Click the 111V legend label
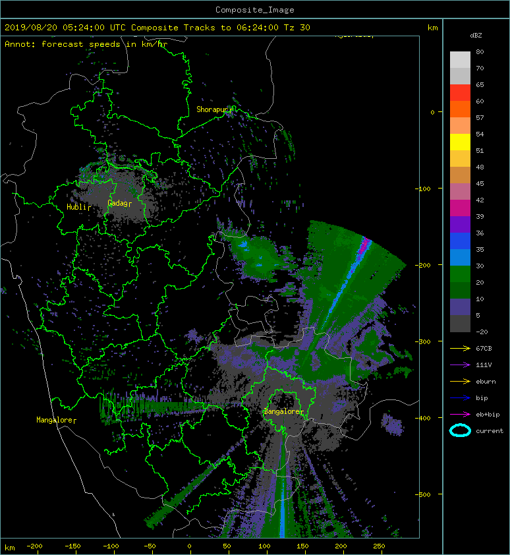Image resolution: width=510 pixels, height=555 pixels. coord(484,365)
